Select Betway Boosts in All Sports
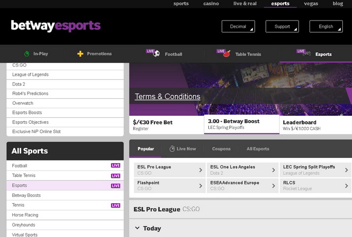The image size is (352, 237). [x=65, y=195]
